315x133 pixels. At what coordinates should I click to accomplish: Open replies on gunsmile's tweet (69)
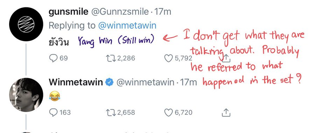tap(58, 58)
